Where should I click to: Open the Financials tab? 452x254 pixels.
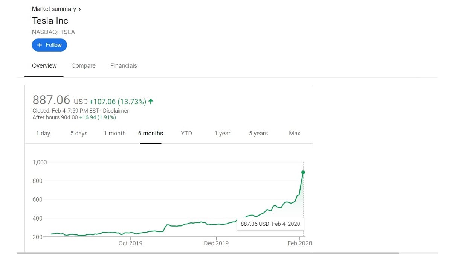pos(124,66)
